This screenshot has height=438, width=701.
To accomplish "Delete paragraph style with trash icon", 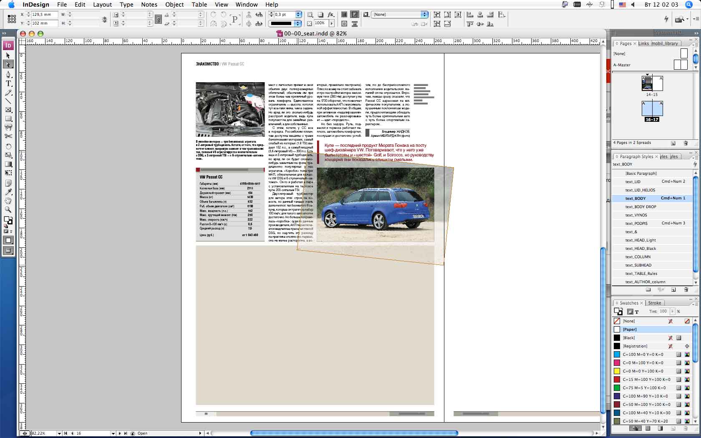I will tap(686, 289).
